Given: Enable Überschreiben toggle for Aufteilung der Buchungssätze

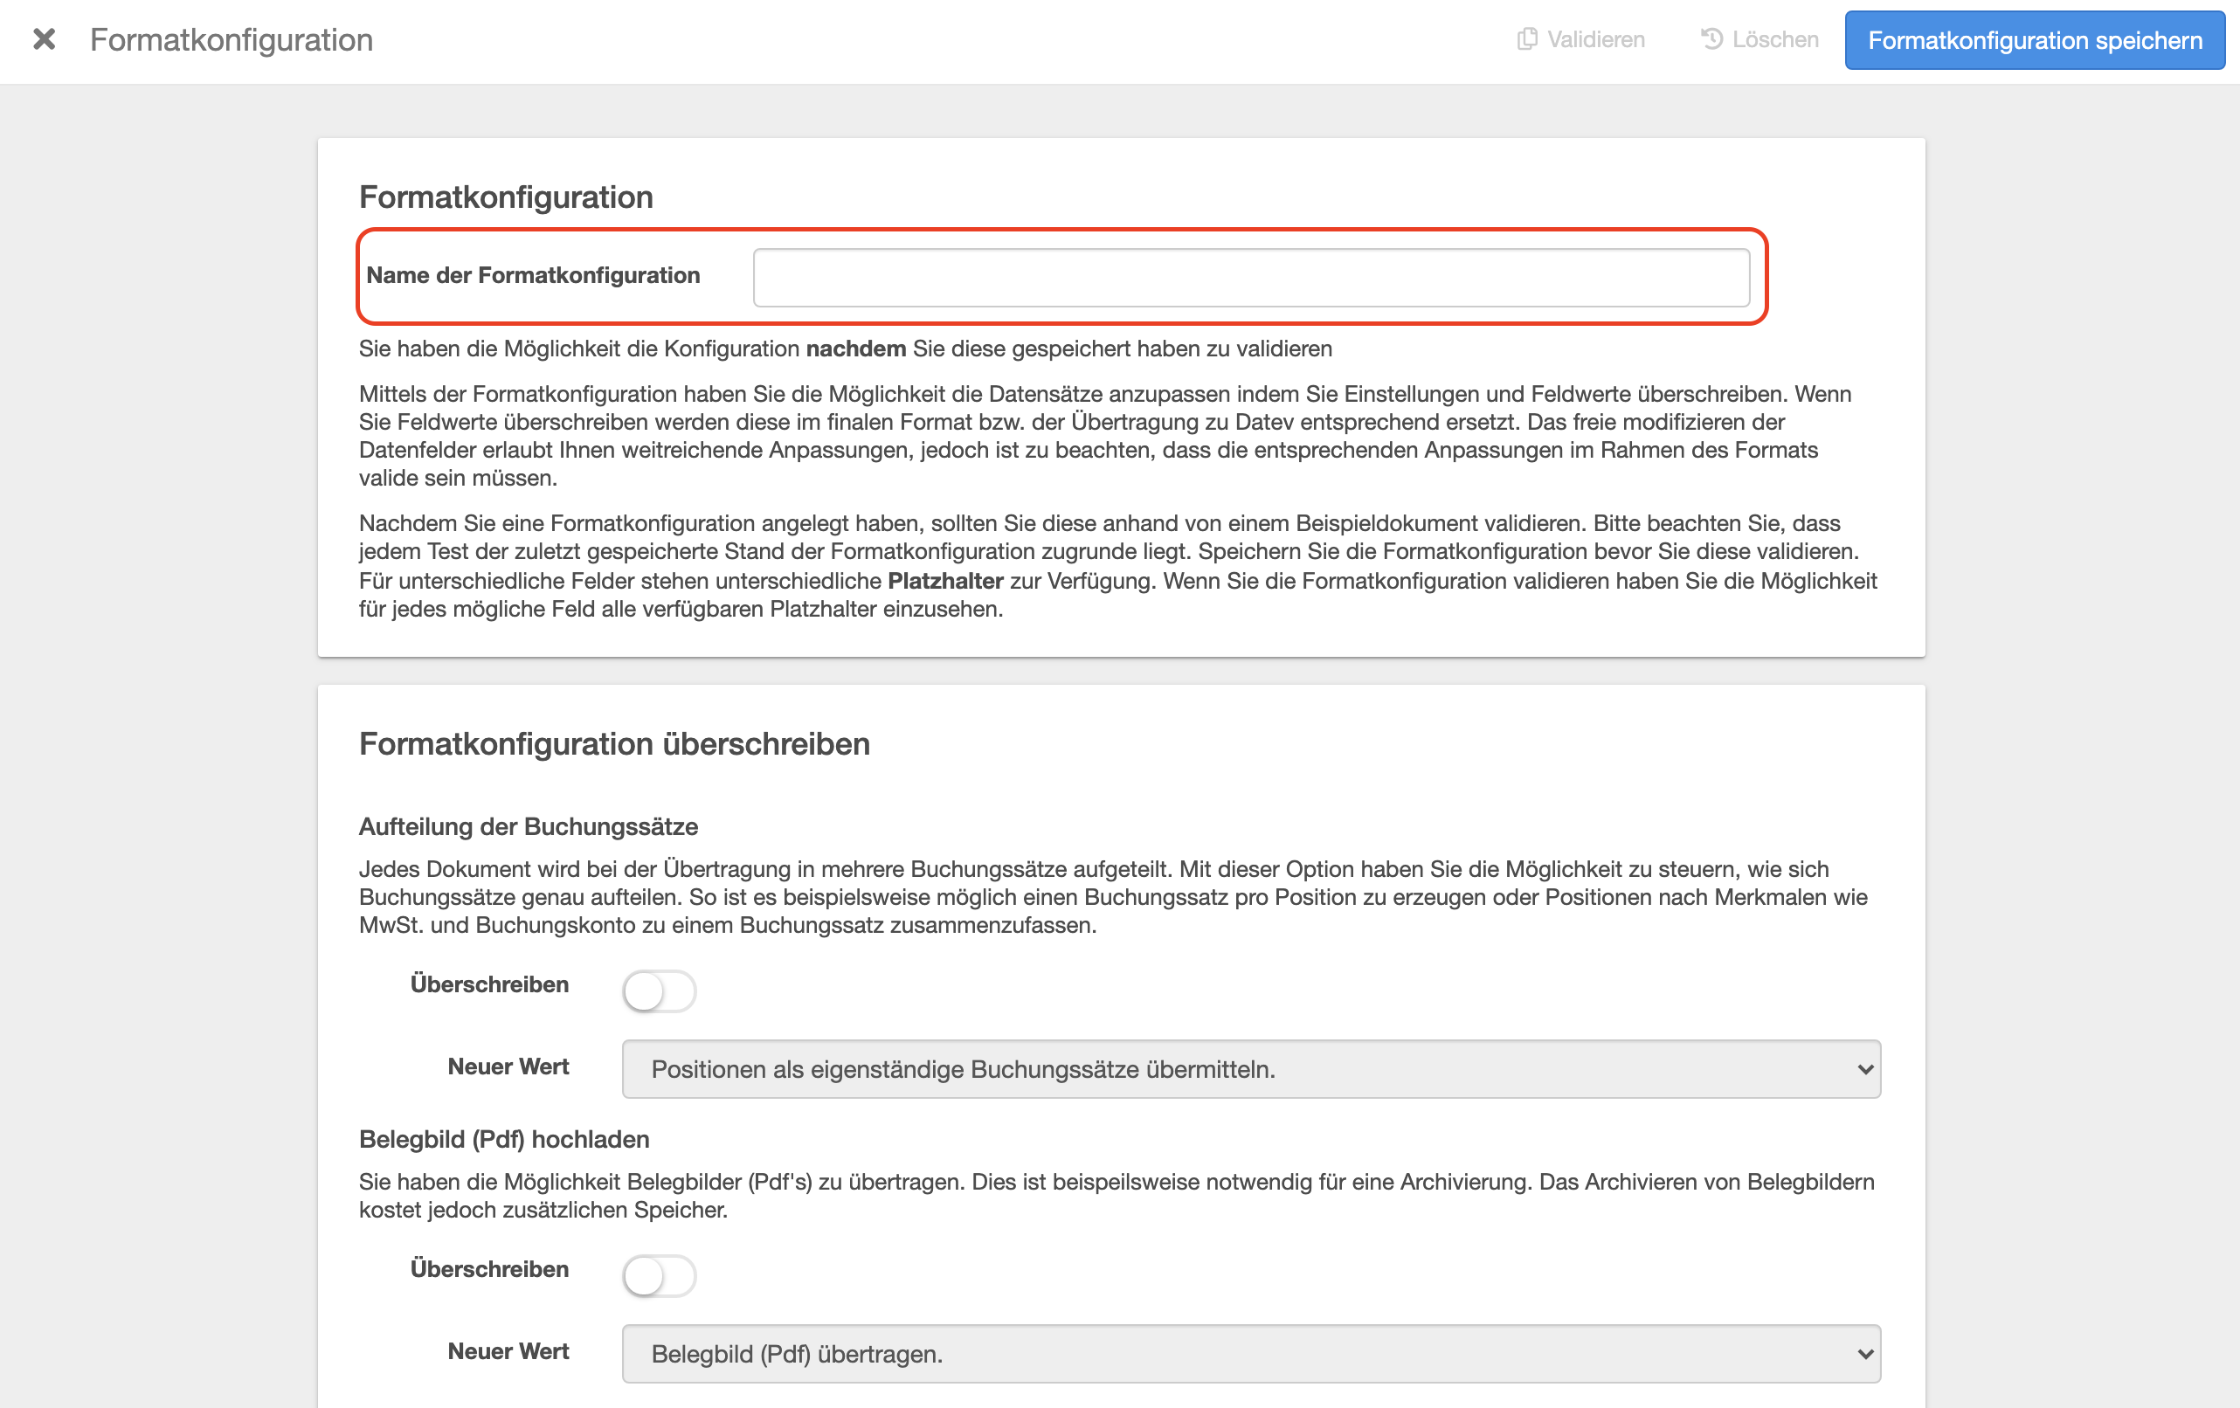Looking at the screenshot, I should pyautogui.click(x=659, y=990).
